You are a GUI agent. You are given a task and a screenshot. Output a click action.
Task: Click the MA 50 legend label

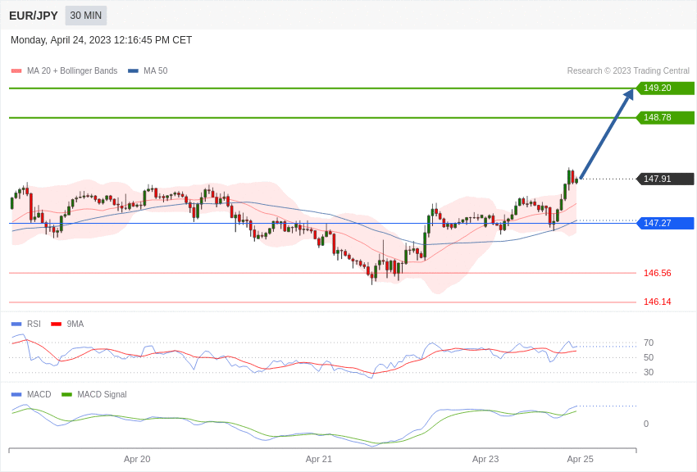[x=156, y=70]
